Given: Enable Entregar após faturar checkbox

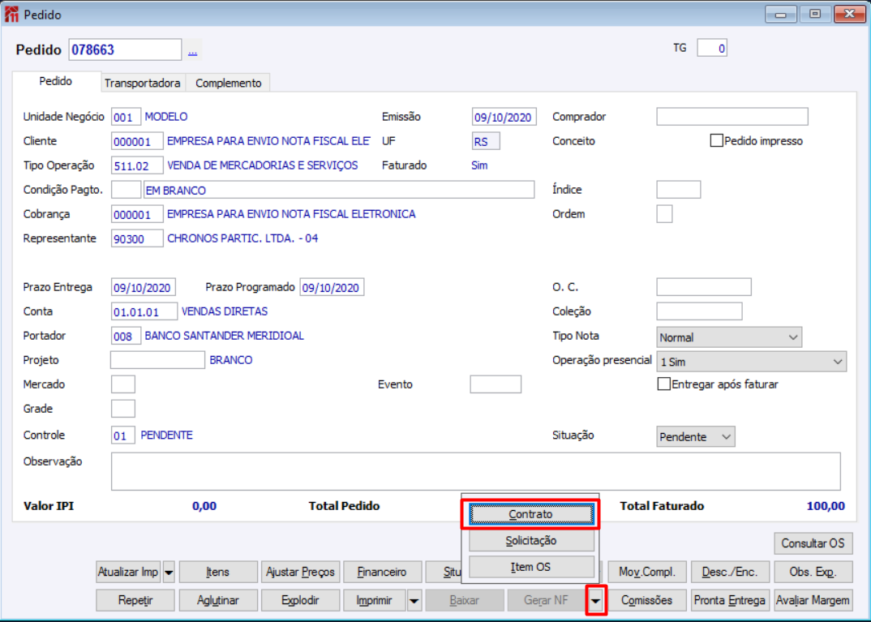Looking at the screenshot, I should (663, 384).
